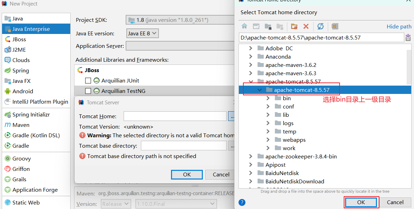414x209 pixels.
Task: Select the Java Enterprise project type
Action: [36, 29]
